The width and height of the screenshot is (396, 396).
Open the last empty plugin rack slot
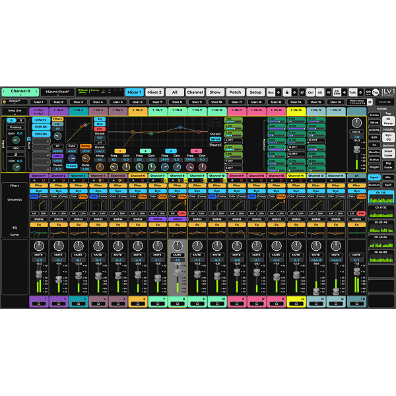point(41,169)
